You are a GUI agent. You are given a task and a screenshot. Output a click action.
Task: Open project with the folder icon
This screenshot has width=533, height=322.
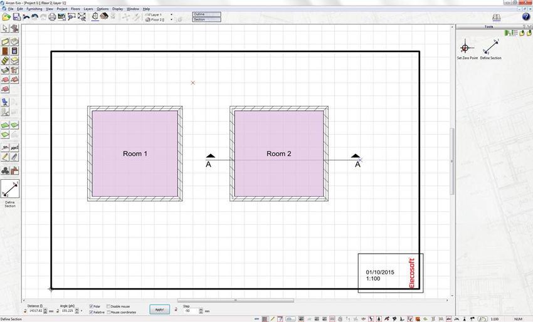click(6, 17)
